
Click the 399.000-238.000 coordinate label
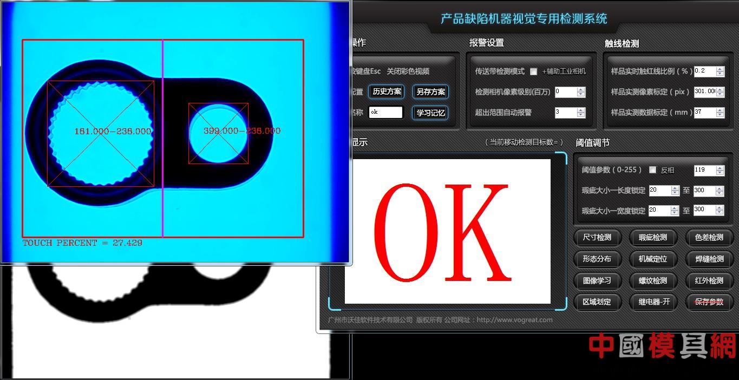[242, 131]
